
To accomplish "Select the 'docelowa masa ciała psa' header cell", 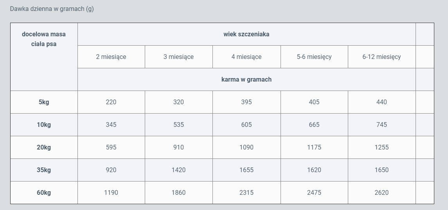I will coord(44,39).
